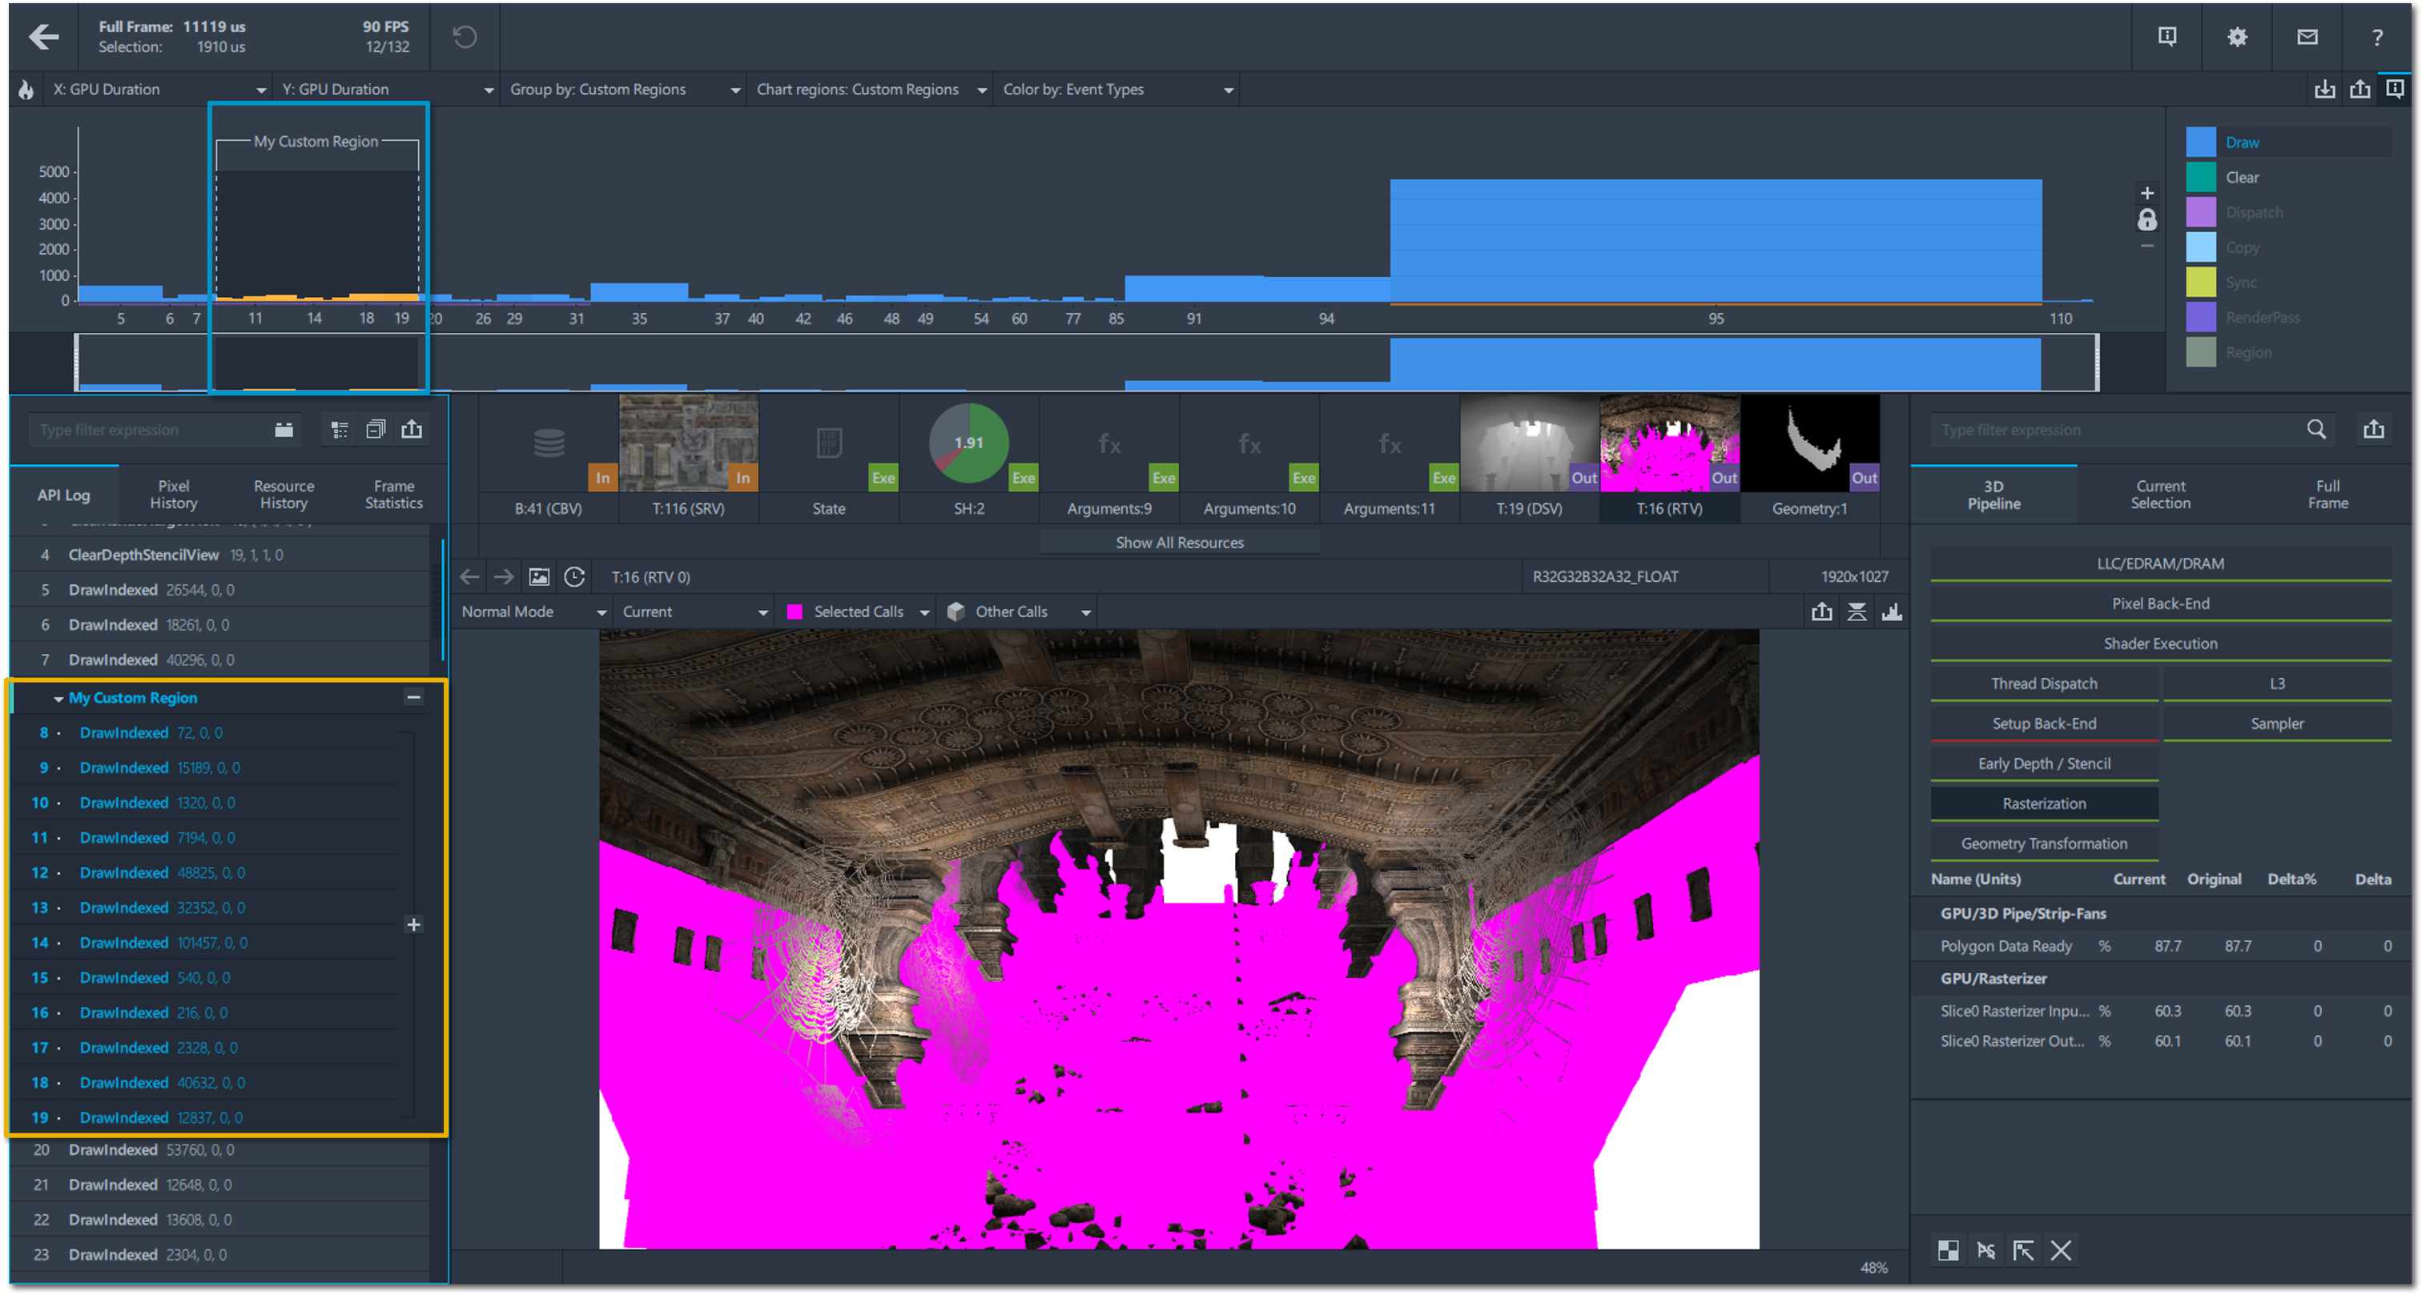Switch to Full Frame metrics tab
Image resolution: width=2422 pixels, height=1295 pixels.
click(x=2327, y=495)
